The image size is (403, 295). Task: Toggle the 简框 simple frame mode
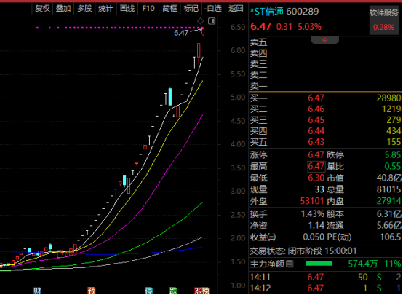point(169,9)
